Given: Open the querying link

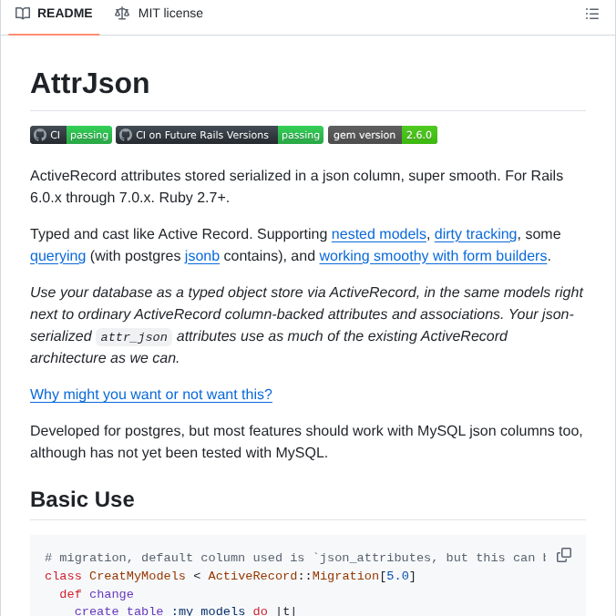Looking at the screenshot, I should [57, 256].
